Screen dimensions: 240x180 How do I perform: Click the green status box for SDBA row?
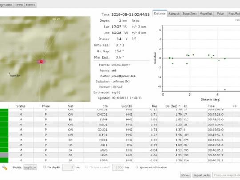click(x=4, y=160)
